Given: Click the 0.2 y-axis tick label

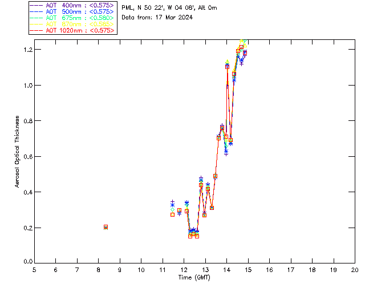Looking at the screenshot, I should point(27,228).
